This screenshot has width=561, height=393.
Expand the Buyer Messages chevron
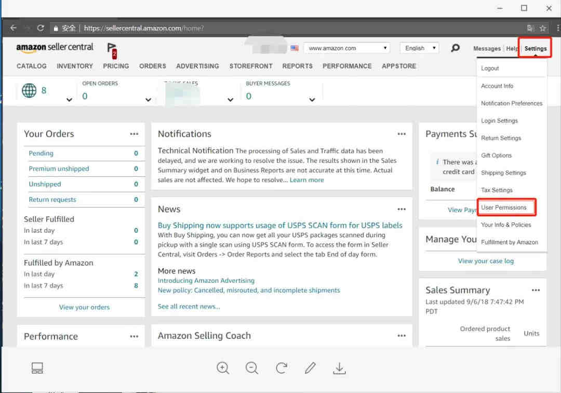click(312, 100)
